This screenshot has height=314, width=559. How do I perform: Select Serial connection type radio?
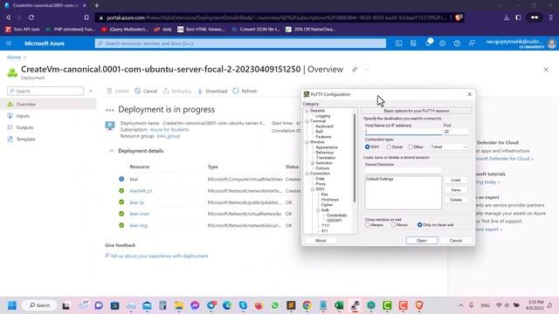coord(389,147)
